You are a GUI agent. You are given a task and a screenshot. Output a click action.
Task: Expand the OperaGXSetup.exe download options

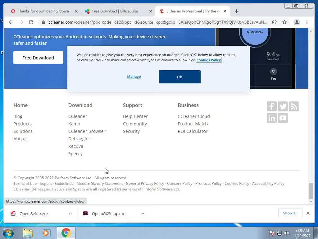(143, 213)
